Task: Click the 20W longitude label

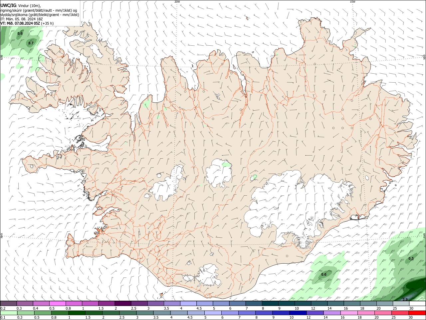Action: [177, 2]
